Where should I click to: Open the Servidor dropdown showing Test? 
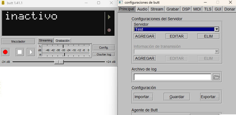pyautogui.click(x=176, y=29)
